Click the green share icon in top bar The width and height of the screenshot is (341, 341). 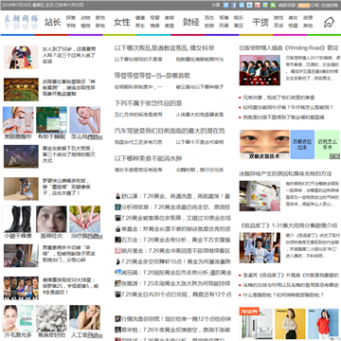pyautogui.click(x=273, y=5)
